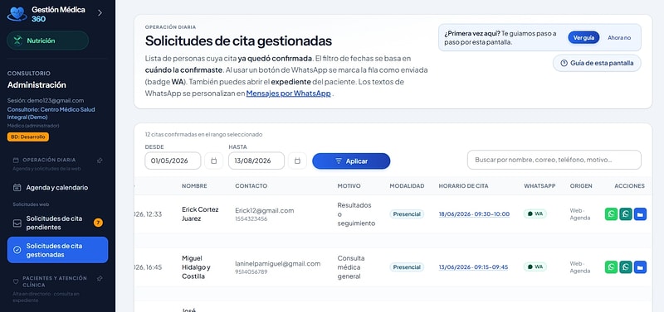Open Solicitudes de cita pendientes
Image resolution: width=664 pixels, height=312 pixels.
57,223
